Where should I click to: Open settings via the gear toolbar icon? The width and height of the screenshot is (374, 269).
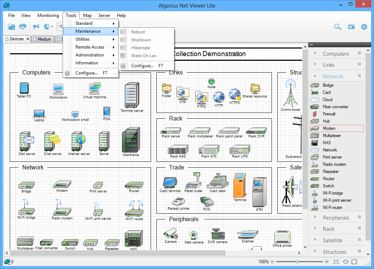(364, 27)
